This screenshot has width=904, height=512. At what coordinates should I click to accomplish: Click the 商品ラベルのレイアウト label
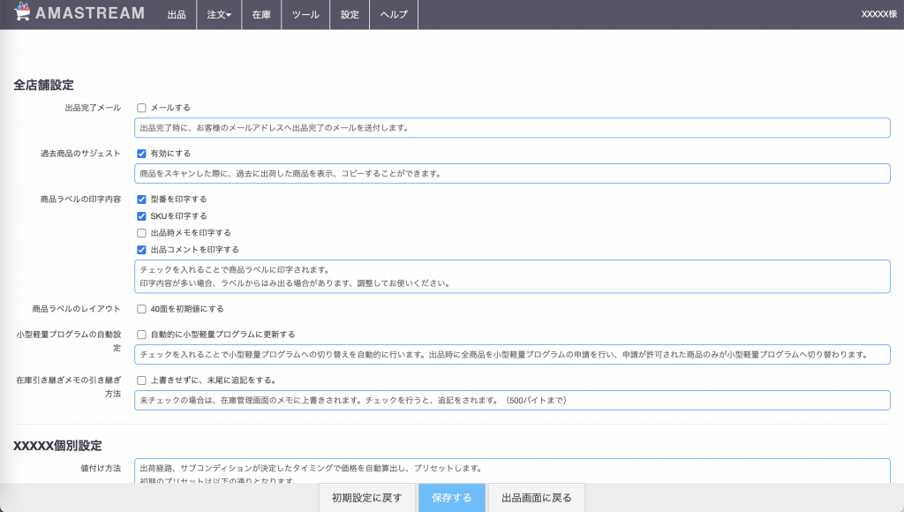(x=77, y=309)
